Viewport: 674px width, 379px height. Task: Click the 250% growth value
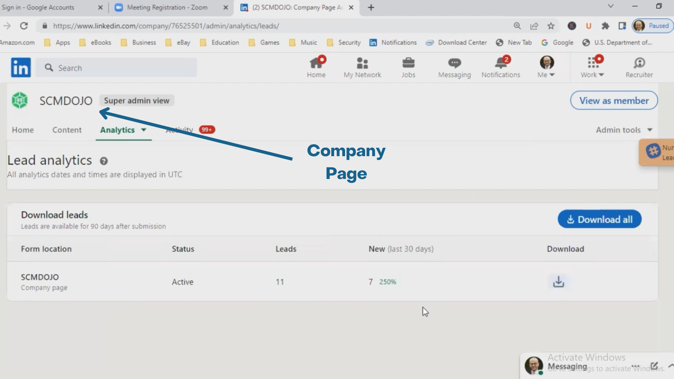tap(388, 282)
